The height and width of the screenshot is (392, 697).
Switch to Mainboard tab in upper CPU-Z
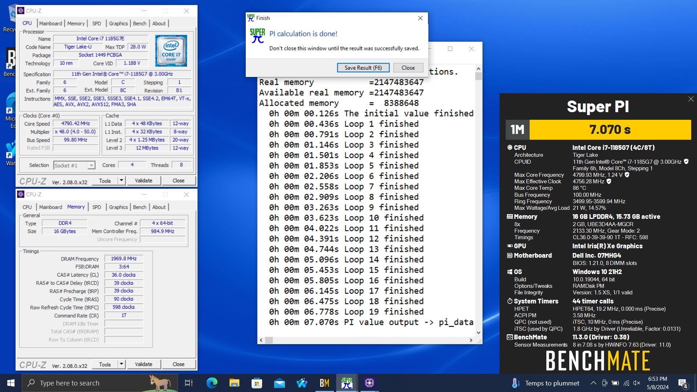[50, 23]
